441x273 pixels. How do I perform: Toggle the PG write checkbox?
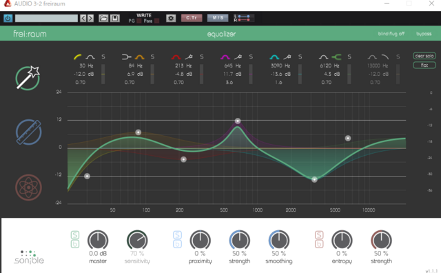point(139,21)
